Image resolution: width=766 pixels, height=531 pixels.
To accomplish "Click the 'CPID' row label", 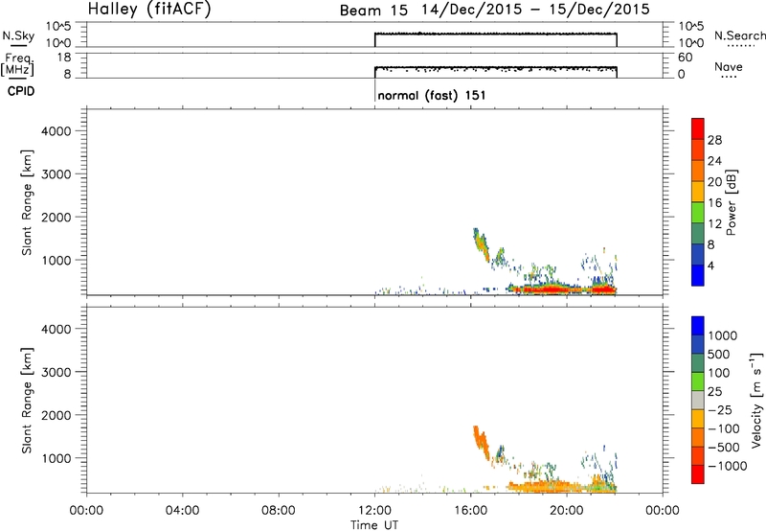I will pyautogui.click(x=21, y=91).
